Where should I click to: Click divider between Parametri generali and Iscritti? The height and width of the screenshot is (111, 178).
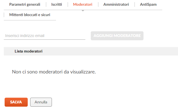click(46, 5)
